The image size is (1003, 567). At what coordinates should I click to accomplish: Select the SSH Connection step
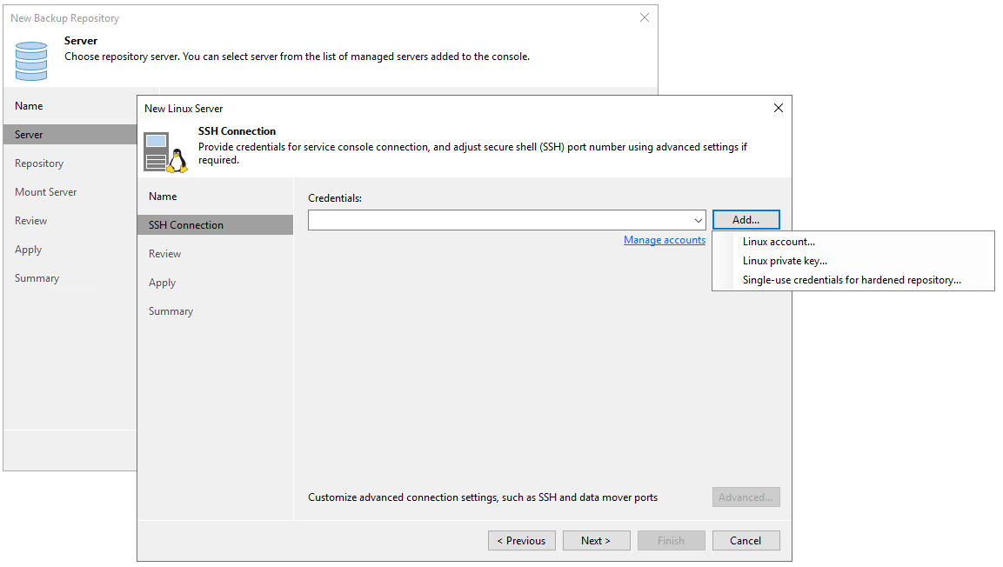(185, 224)
